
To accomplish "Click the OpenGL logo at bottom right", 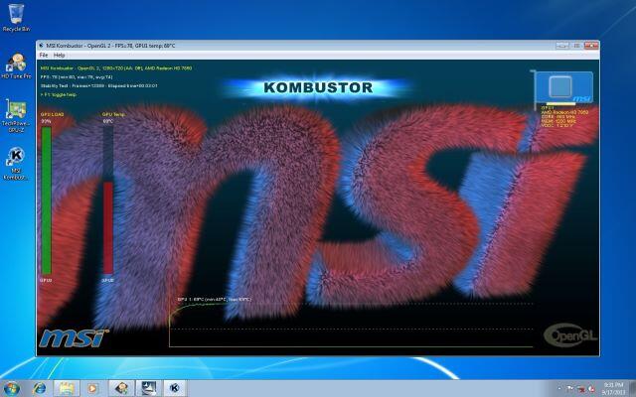I will click(570, 335).
